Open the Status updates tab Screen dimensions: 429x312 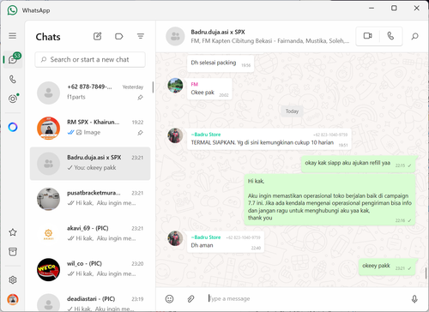[13, 99]
